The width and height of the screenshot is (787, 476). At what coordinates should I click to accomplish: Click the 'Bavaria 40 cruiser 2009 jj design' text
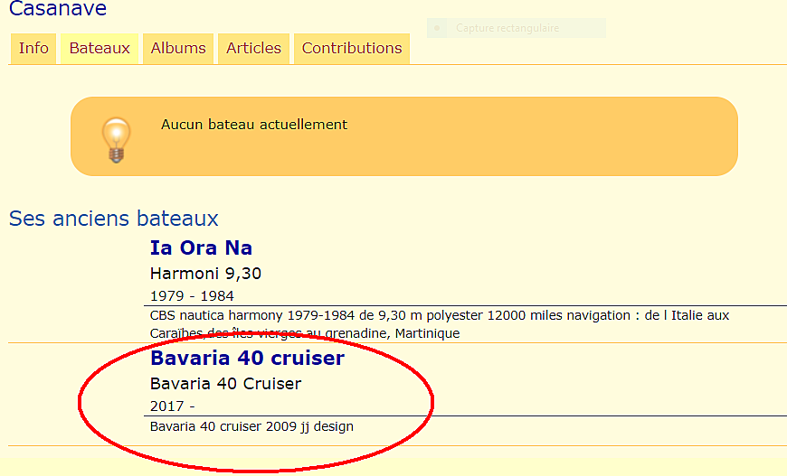coord(252,427)
